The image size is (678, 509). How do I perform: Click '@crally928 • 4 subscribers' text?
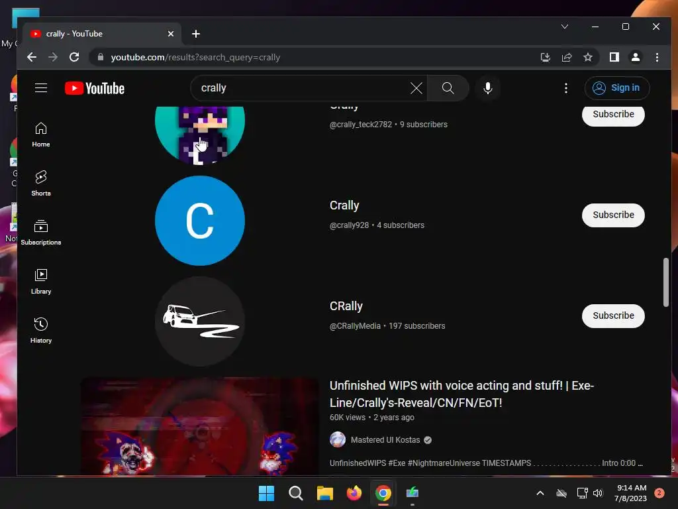pos(377,225)
